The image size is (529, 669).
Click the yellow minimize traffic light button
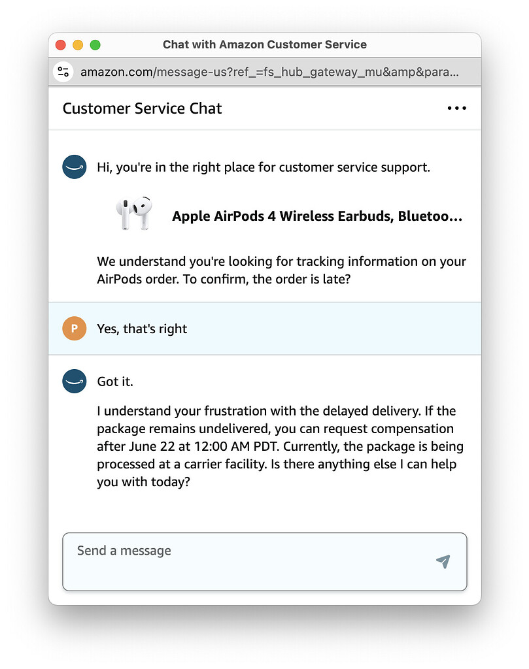[x=78, y=44]
